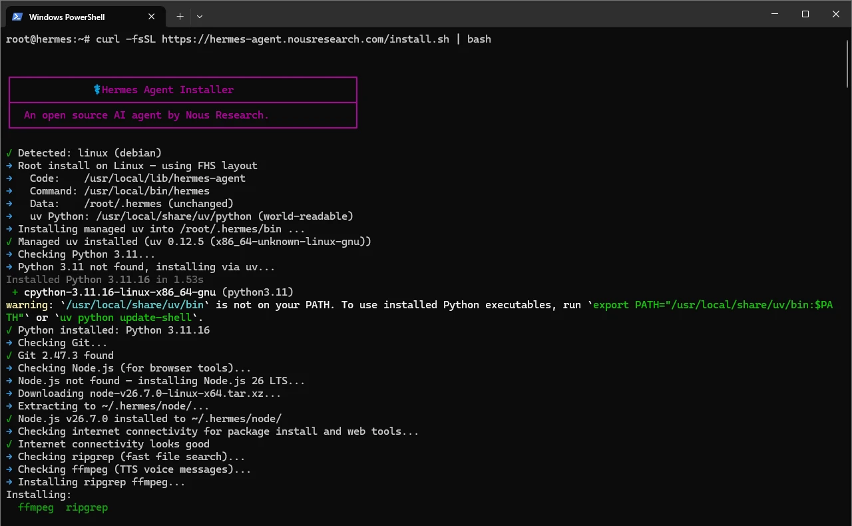The height and width of the screenshot is (526, 852).
Task: Click the caduceus symbol in the installer banner
Action: 97,90
